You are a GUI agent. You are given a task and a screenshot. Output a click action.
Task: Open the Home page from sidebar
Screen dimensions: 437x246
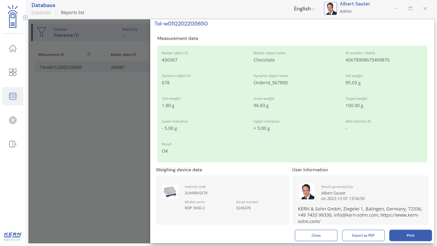[x=13, y=49]
